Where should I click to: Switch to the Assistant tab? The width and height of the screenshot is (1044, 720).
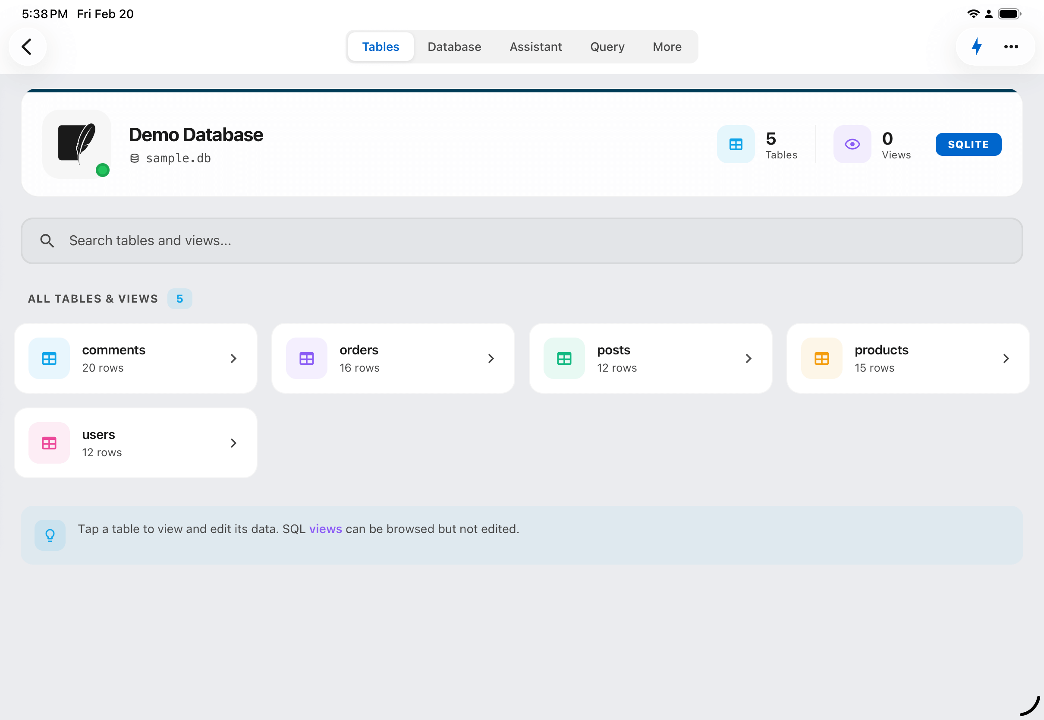click(535, 47)
